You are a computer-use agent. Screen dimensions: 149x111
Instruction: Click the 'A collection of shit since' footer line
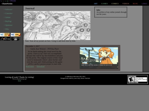click(x=75, y=76)
